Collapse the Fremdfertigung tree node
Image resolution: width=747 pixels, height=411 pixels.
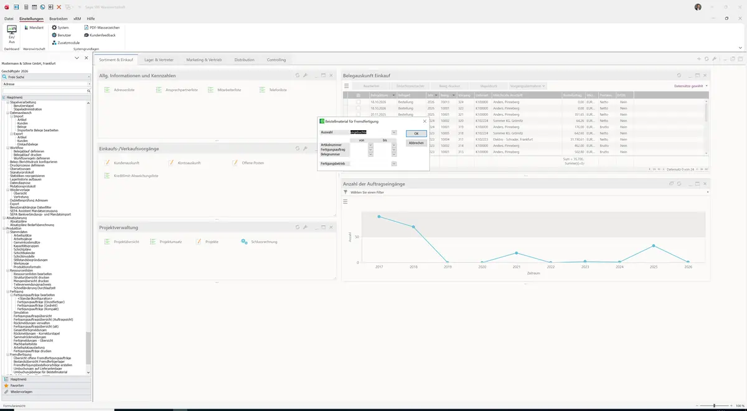pos(8,354)
